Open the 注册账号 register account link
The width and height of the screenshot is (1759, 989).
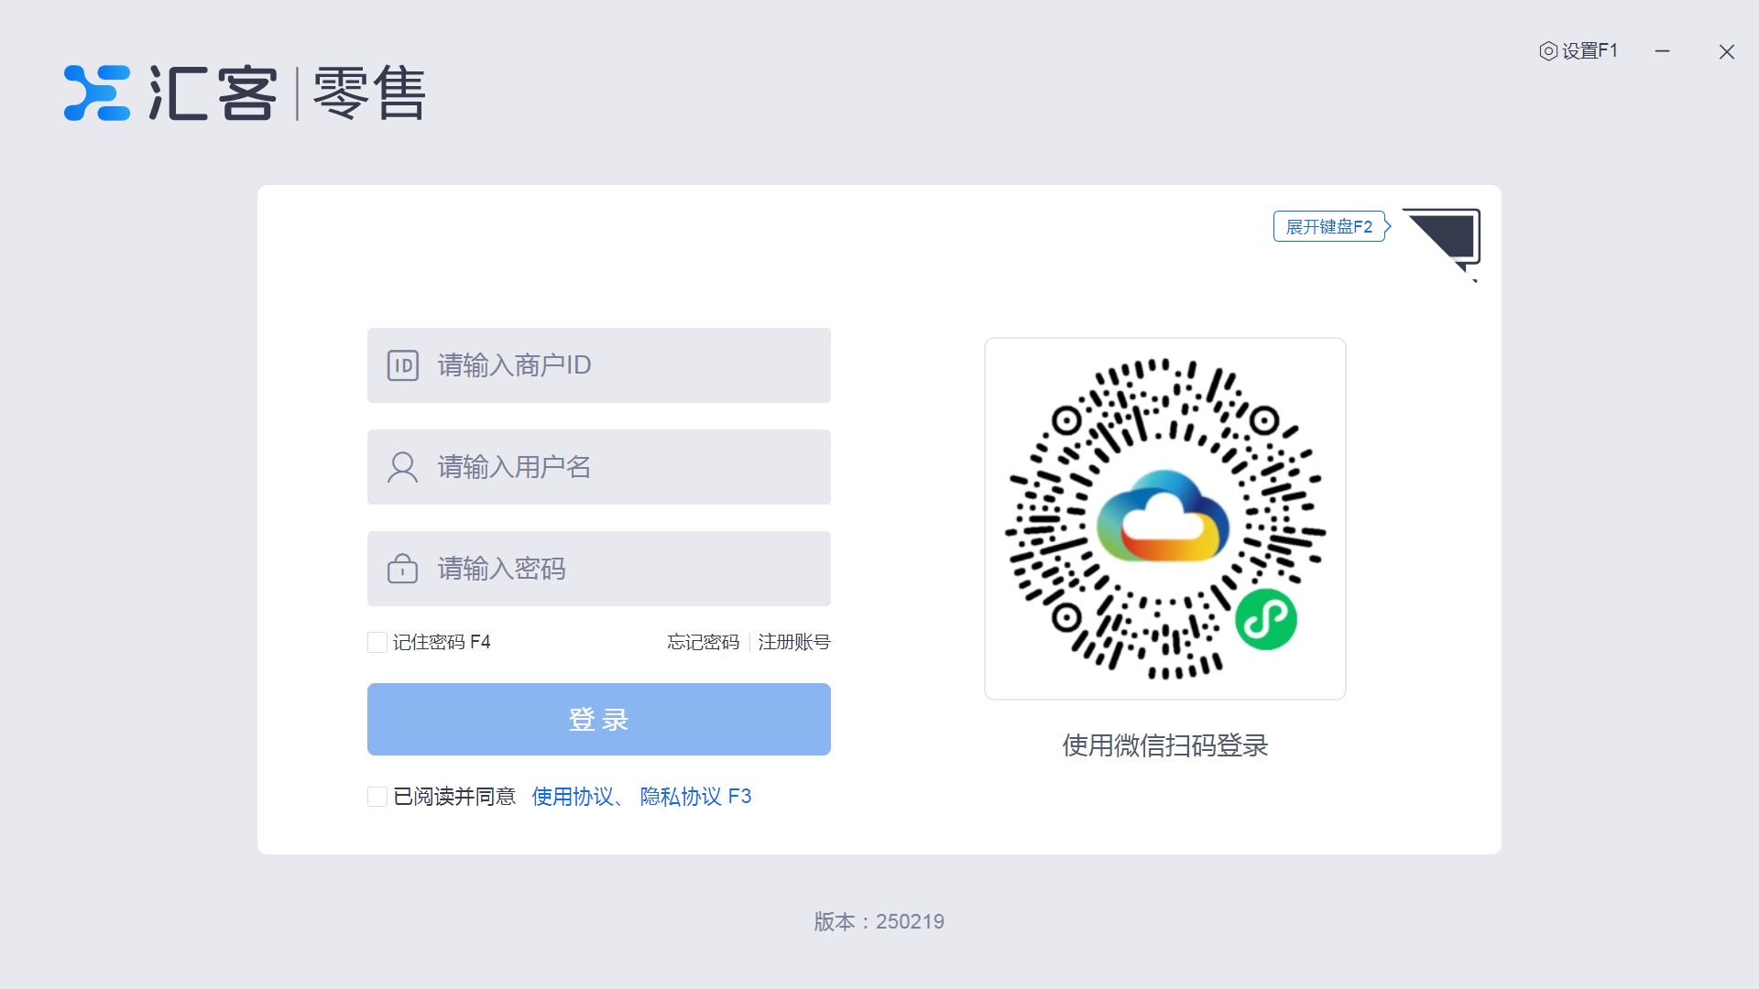pyautogui.click(x=793, y=642)
